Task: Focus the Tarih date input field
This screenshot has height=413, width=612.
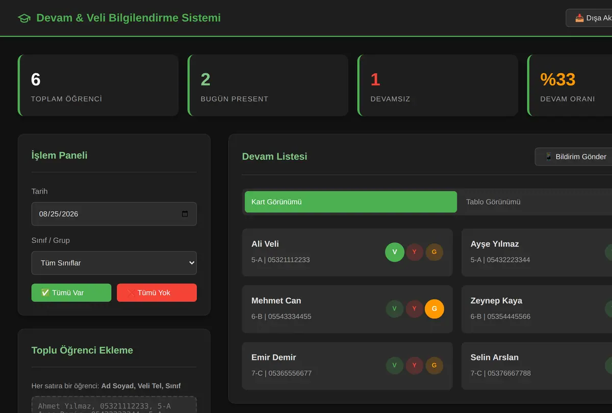Action: (x=114, y=214)
